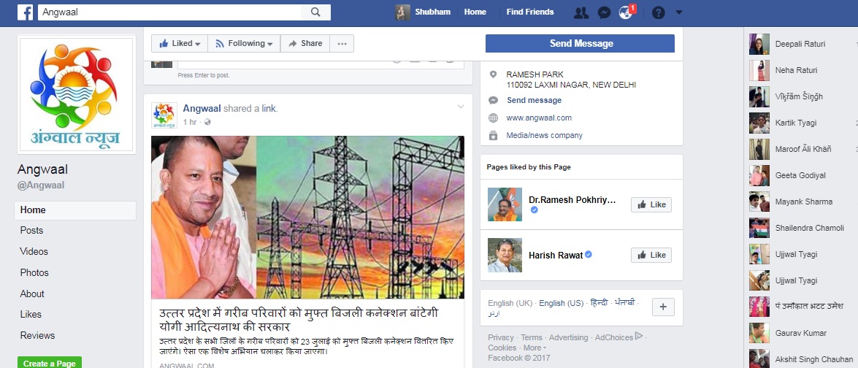Click the globe icon beside website address

(493, 118)
